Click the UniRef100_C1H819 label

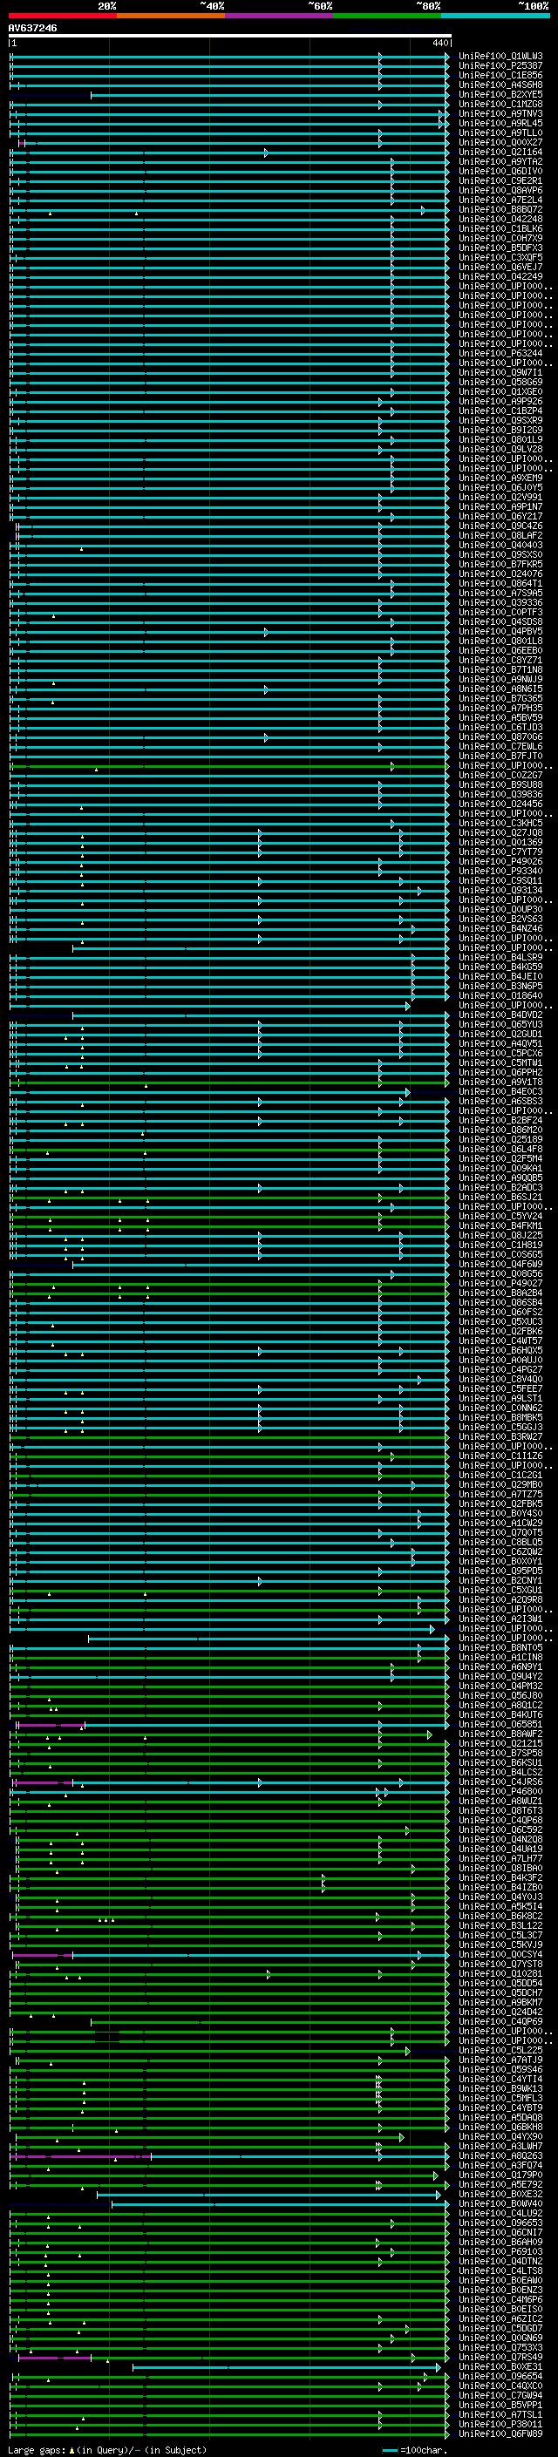point(500,1245)
